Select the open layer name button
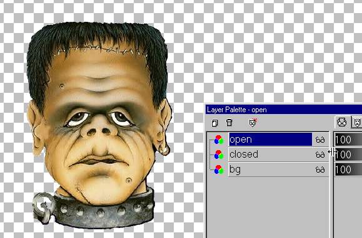 270,140
